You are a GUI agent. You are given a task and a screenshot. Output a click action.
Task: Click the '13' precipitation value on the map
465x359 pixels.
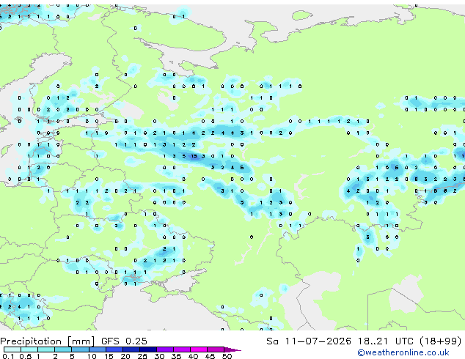(194, 156)
